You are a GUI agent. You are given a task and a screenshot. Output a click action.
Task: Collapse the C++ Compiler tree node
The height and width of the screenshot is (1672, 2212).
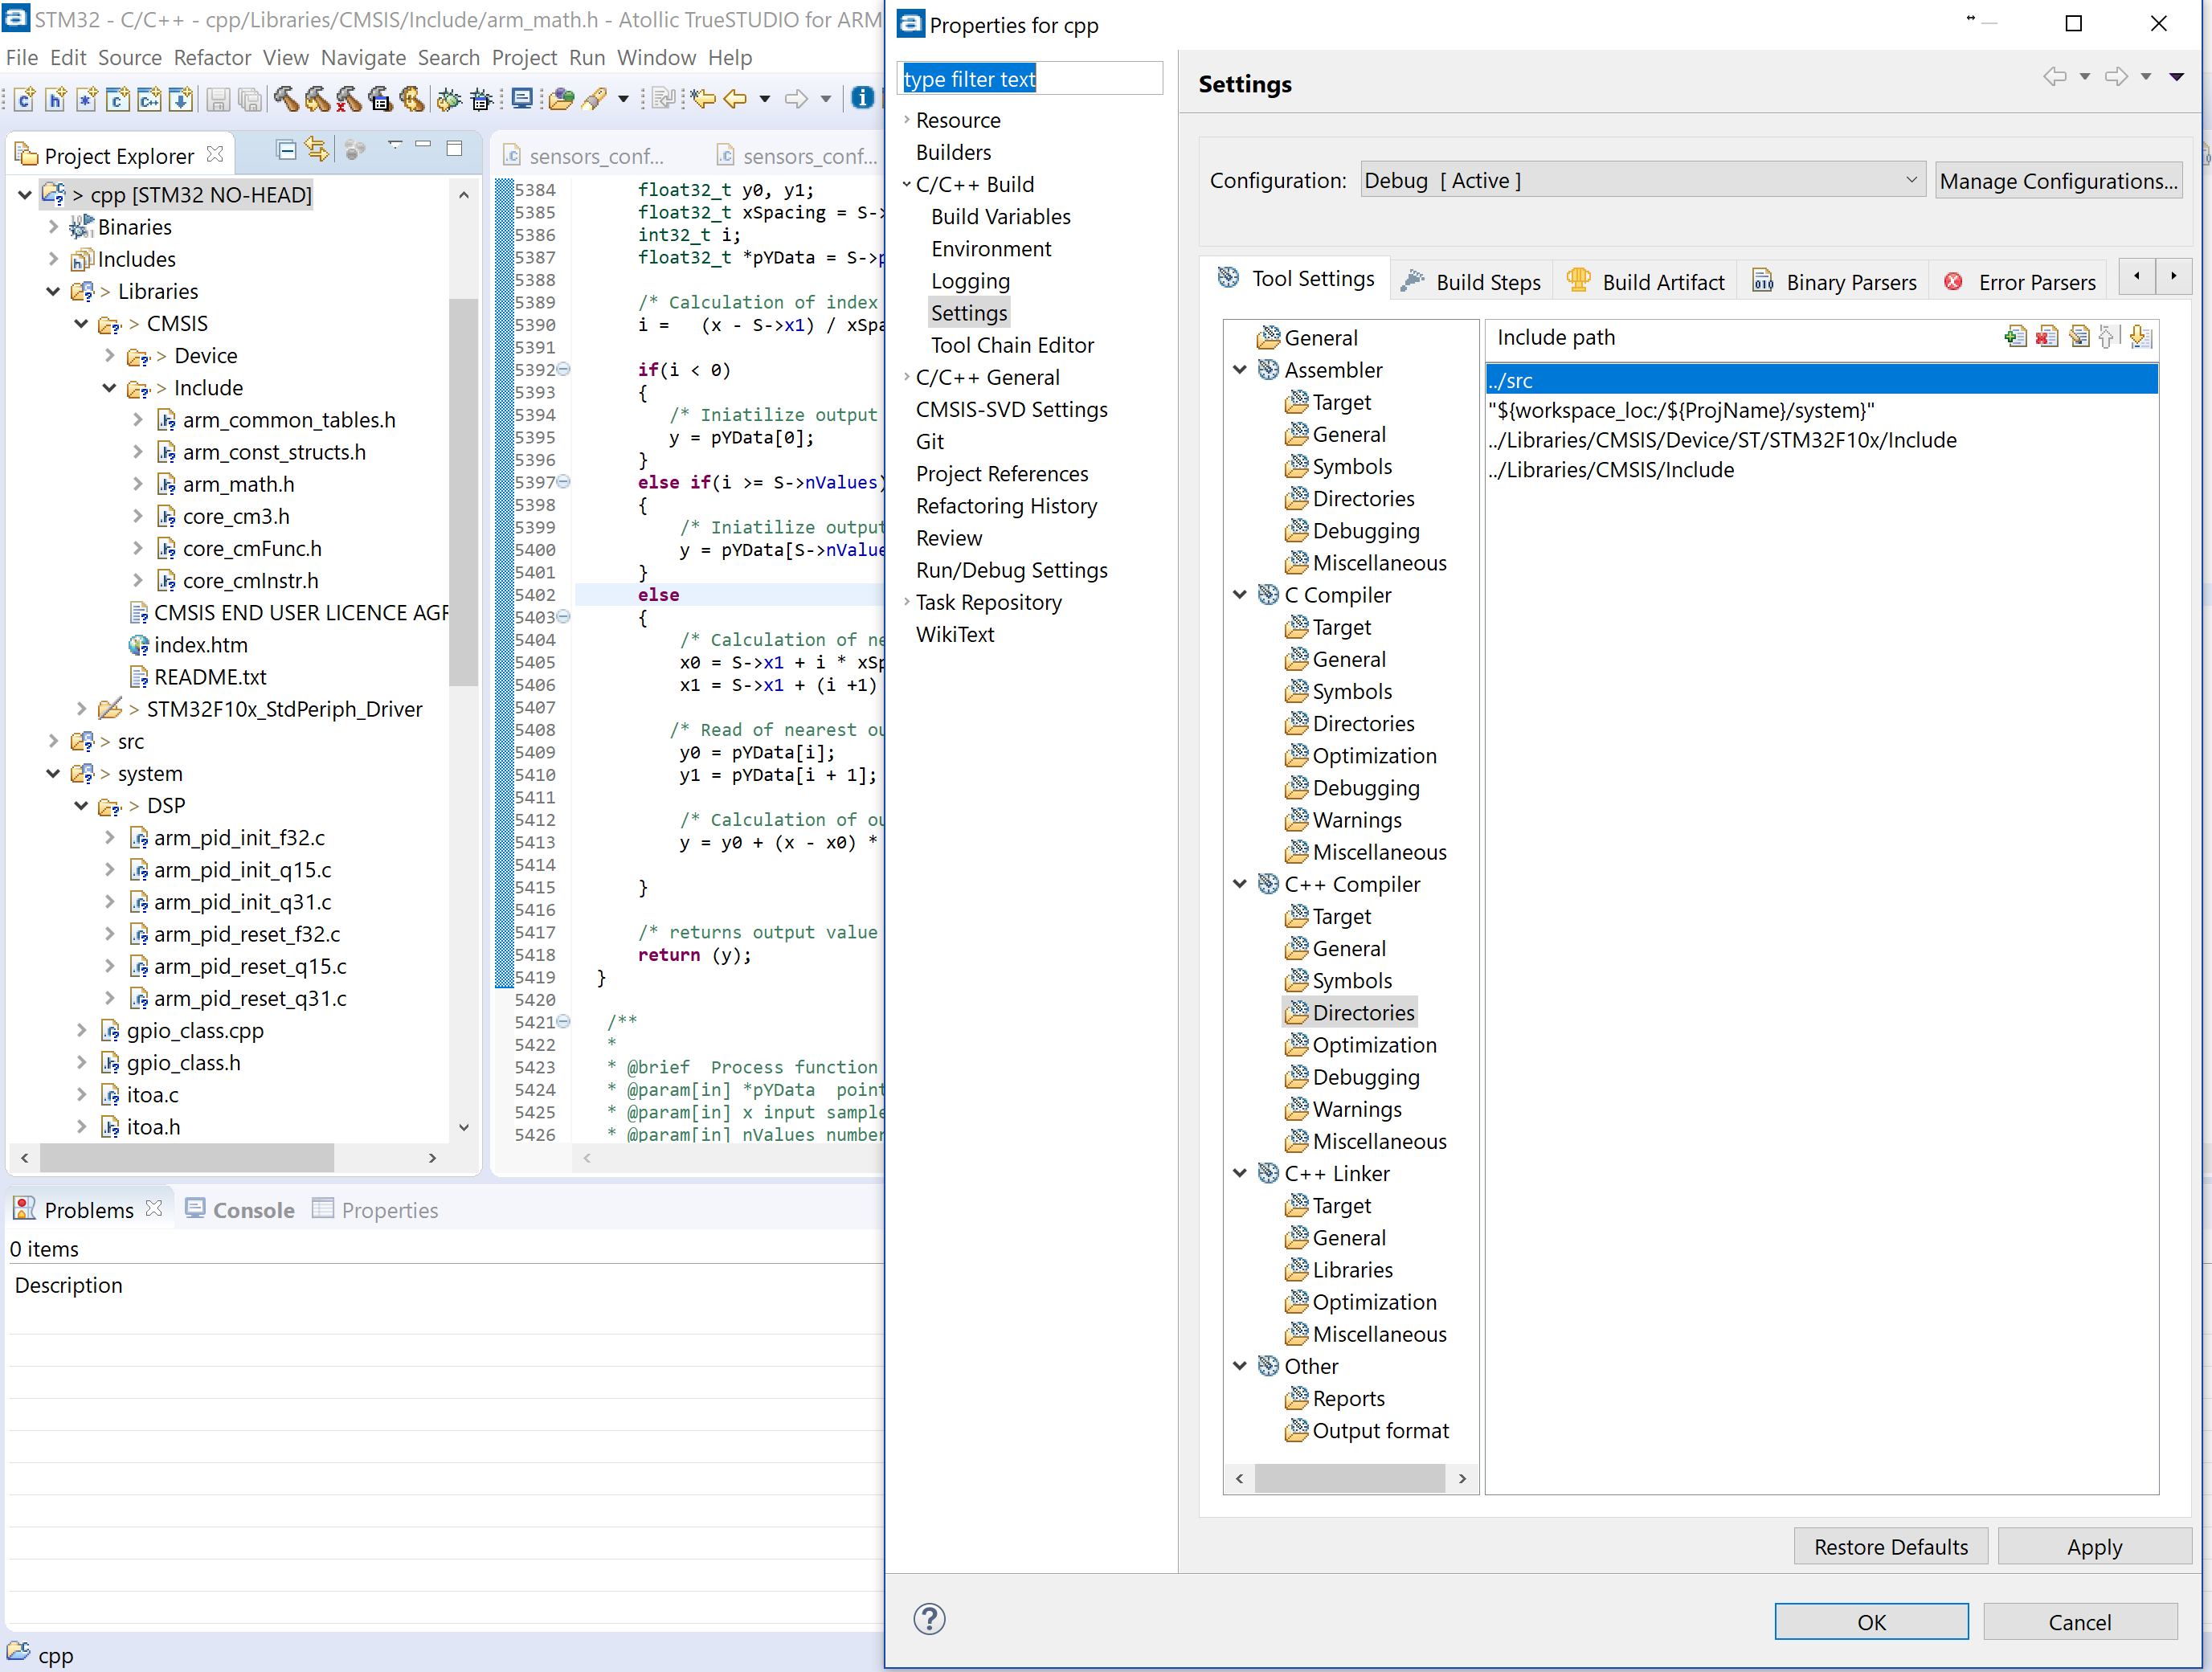point(1241,884)
